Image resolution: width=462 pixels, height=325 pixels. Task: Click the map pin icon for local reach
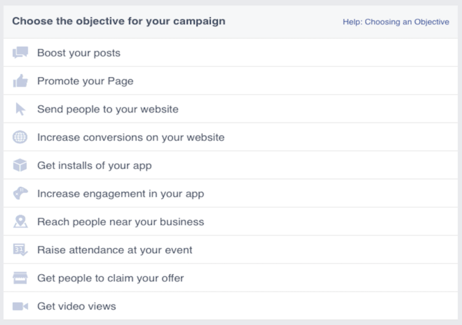(20, 222)
